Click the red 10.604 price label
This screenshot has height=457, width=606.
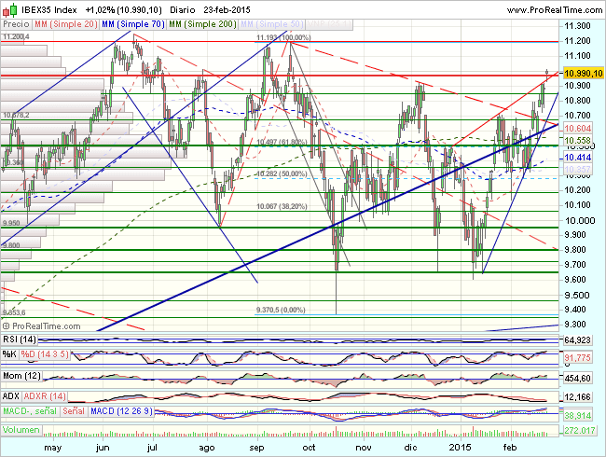point(578,129)
